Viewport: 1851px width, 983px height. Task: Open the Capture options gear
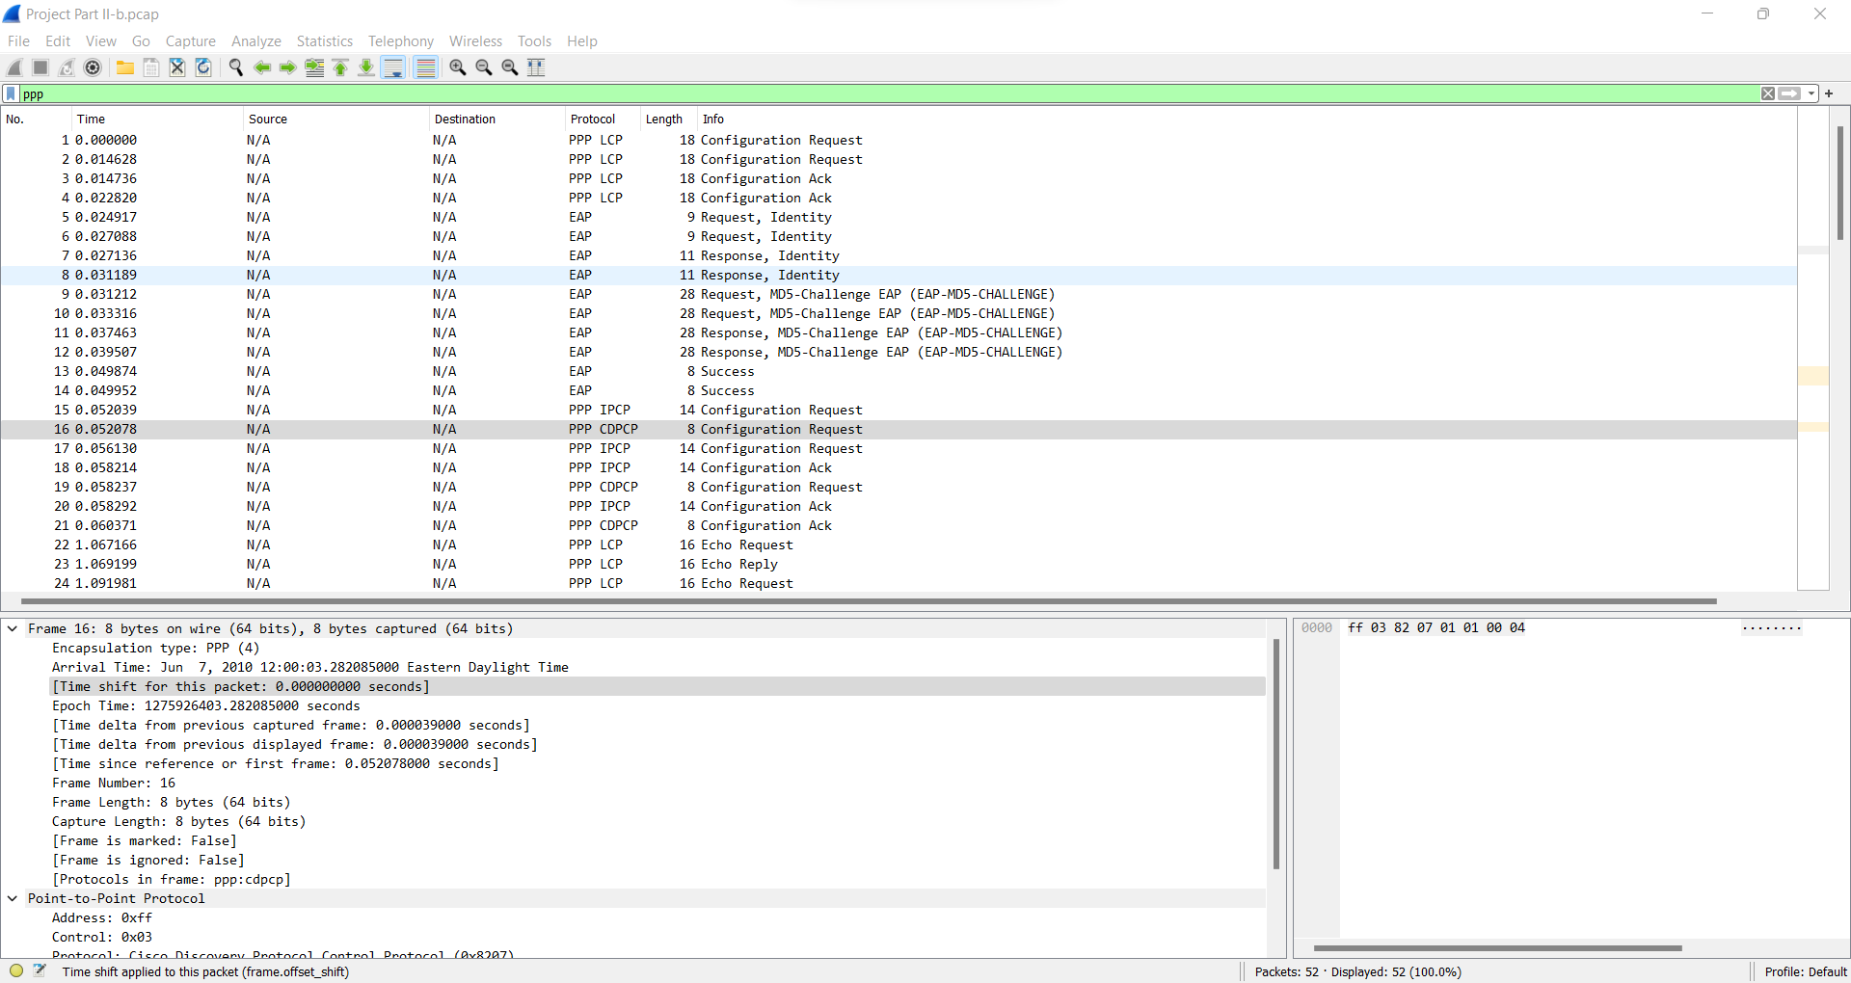[x=94, y=67]
